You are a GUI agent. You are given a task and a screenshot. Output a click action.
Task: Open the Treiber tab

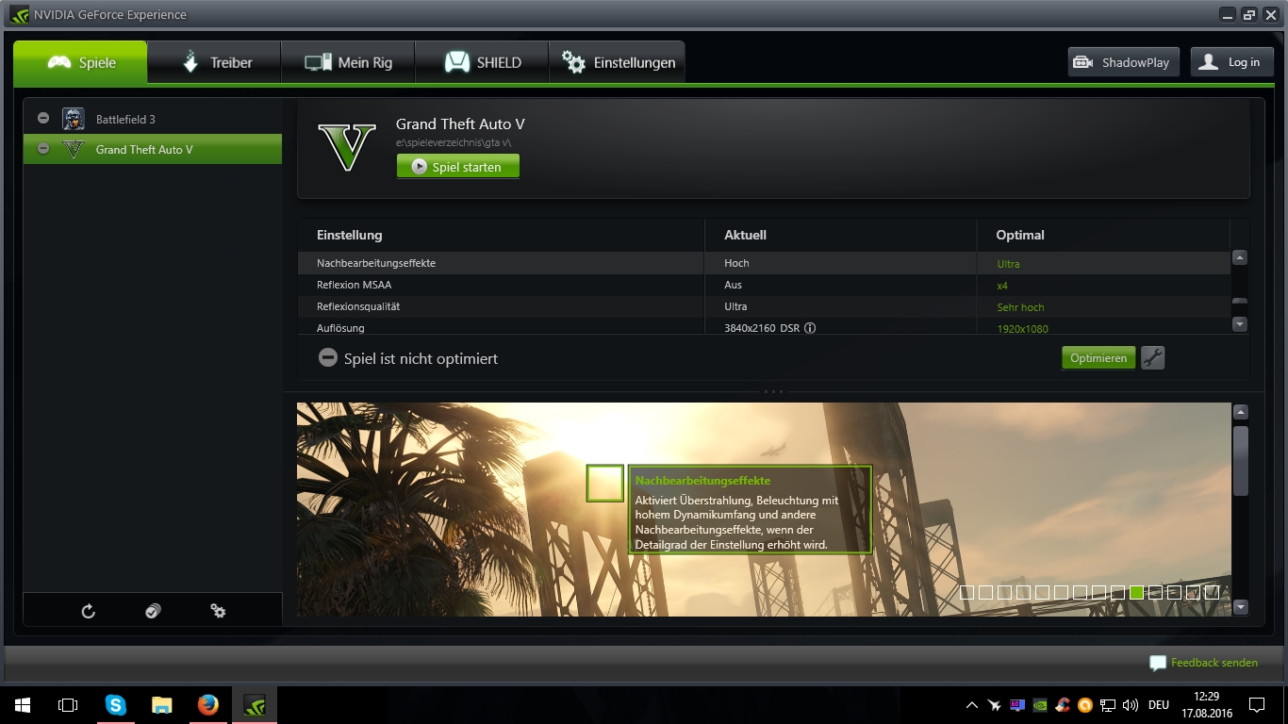click(x=215, y=62)
